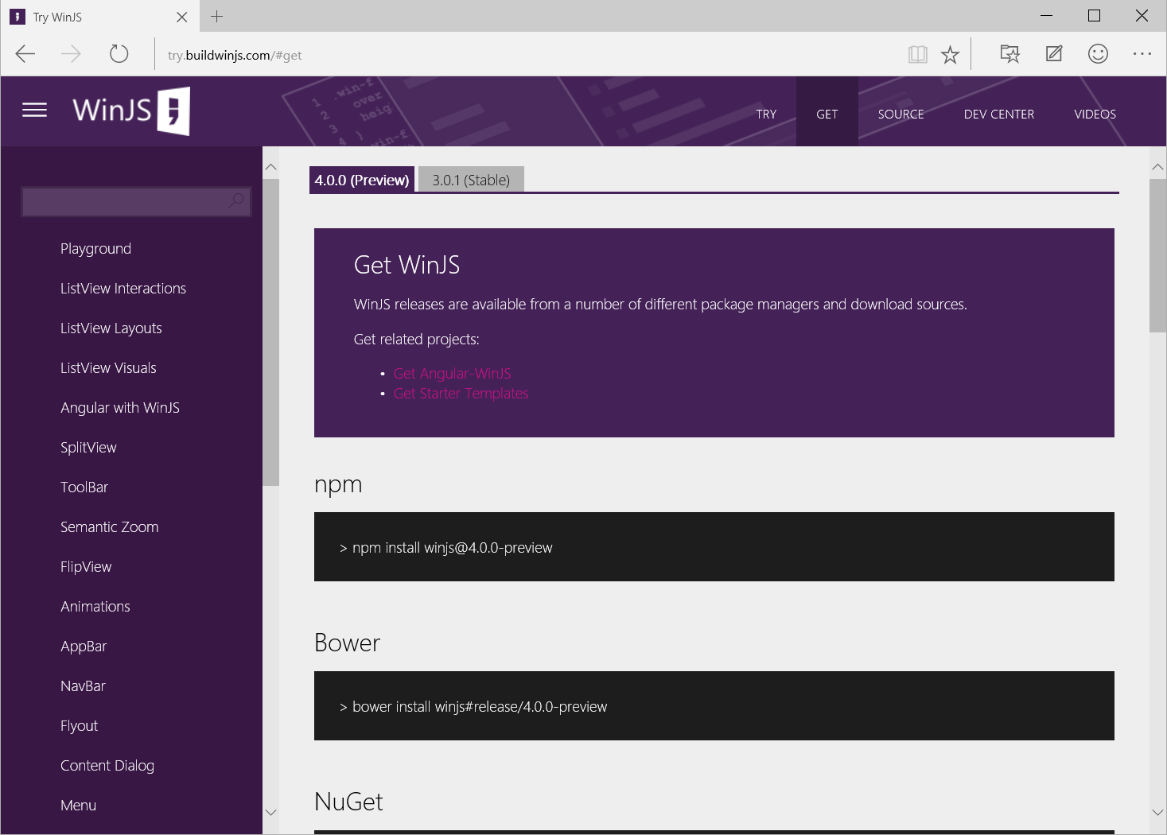Add page to favorites star icon
The width and height of the screenshot is (1167, 835).
tap(950, 54)
